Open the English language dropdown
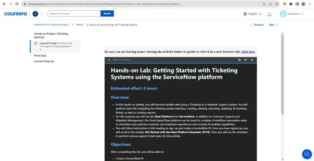This screenshot has width=314, height=161. coord(255,14)
